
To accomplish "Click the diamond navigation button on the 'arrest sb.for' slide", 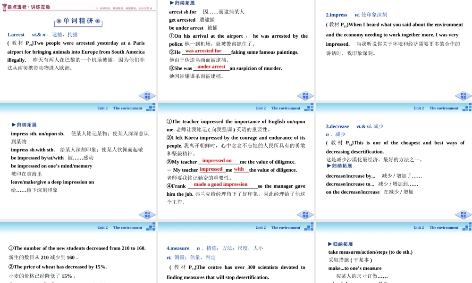I will pyautogui.click(x=305, y=96).
